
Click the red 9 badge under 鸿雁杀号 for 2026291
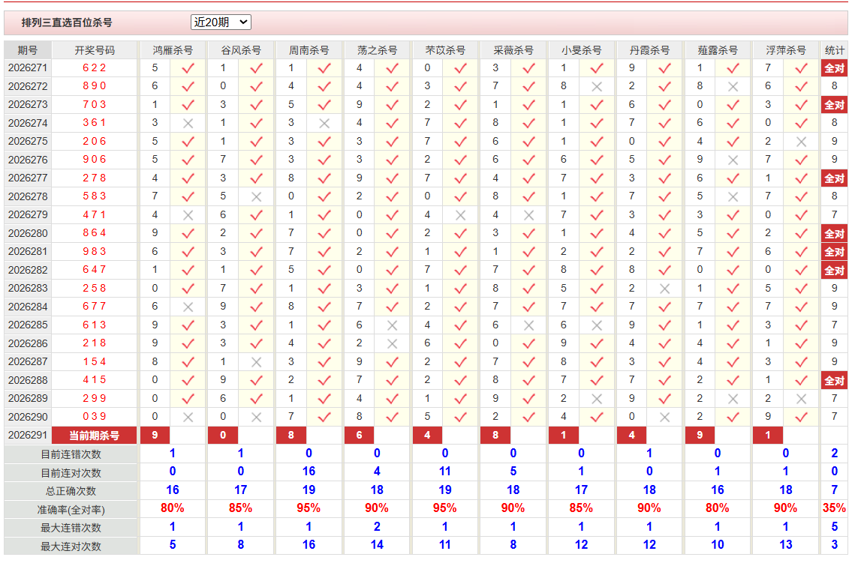click(155, 436)
